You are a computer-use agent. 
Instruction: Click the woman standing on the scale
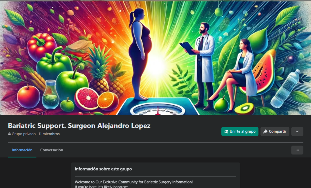coord(140,53)
